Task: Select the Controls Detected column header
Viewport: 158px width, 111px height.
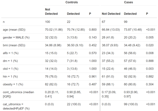Action: pyautogui.click(x=73, y=14)
